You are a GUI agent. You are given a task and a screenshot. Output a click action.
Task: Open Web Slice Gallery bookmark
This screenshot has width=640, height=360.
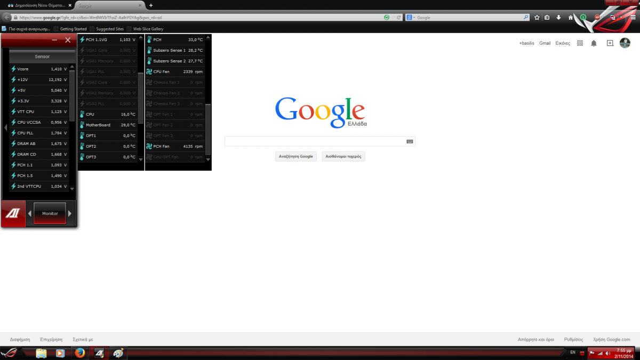pos(145,29)
